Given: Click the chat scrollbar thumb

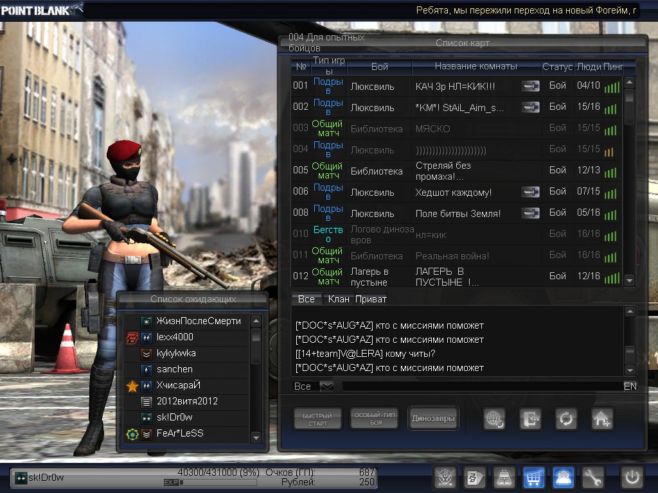Looking at the screenshot, I should point(630,355).
